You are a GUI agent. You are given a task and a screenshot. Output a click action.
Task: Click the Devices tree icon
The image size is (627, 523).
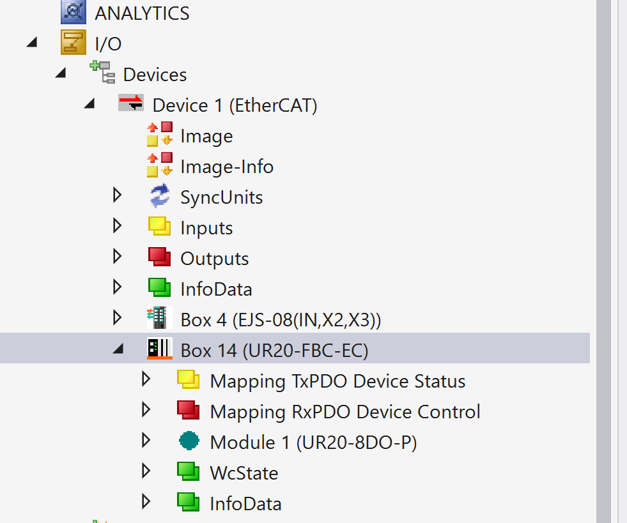102,73
